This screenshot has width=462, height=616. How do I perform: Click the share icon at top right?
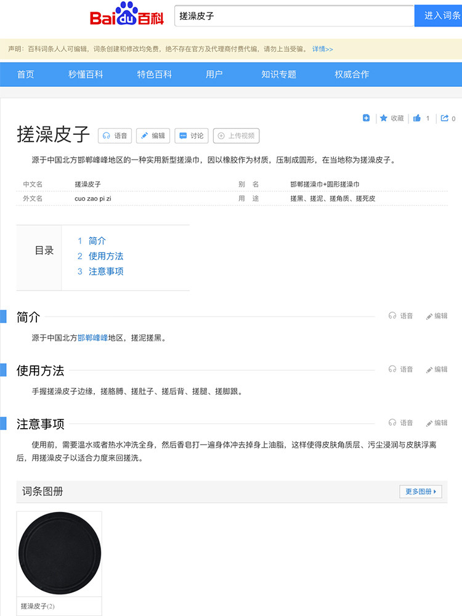click(x=445, y=118)
